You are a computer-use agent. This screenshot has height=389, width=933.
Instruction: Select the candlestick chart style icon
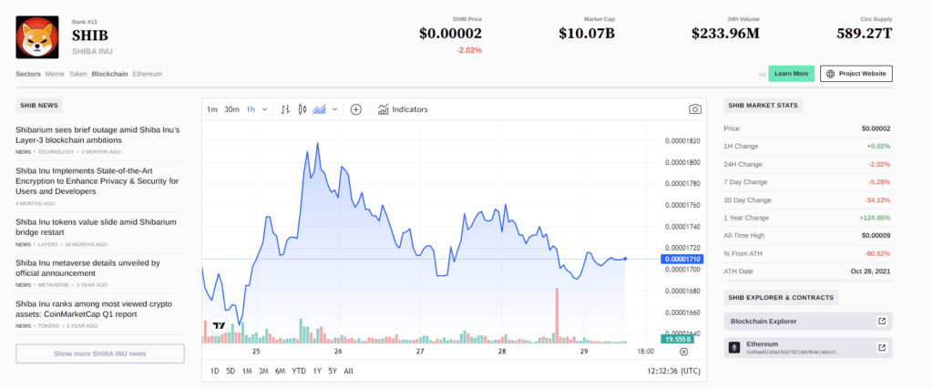302,109
